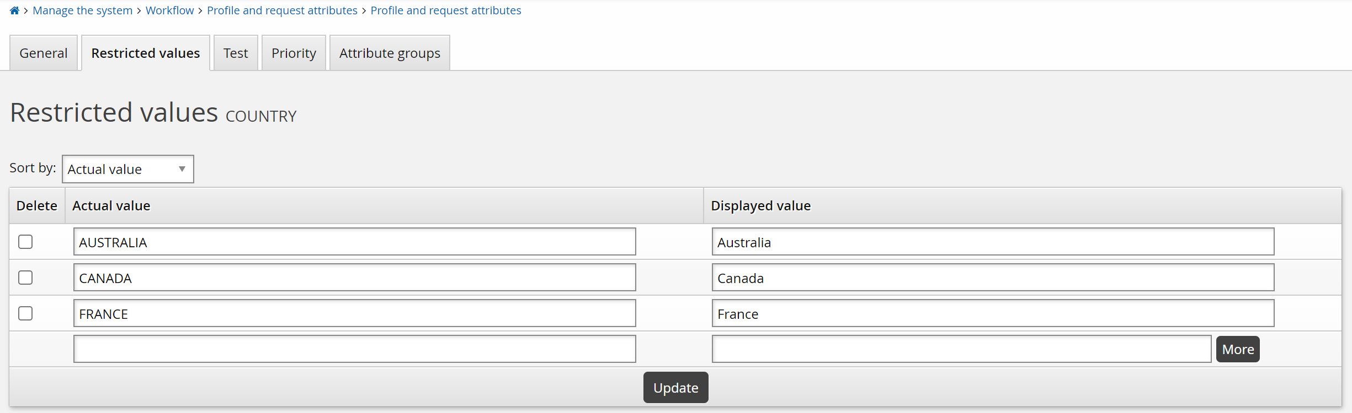The image size is (1352, 413).
Task: Click the empty new actual value field
Action: [354, 349]
